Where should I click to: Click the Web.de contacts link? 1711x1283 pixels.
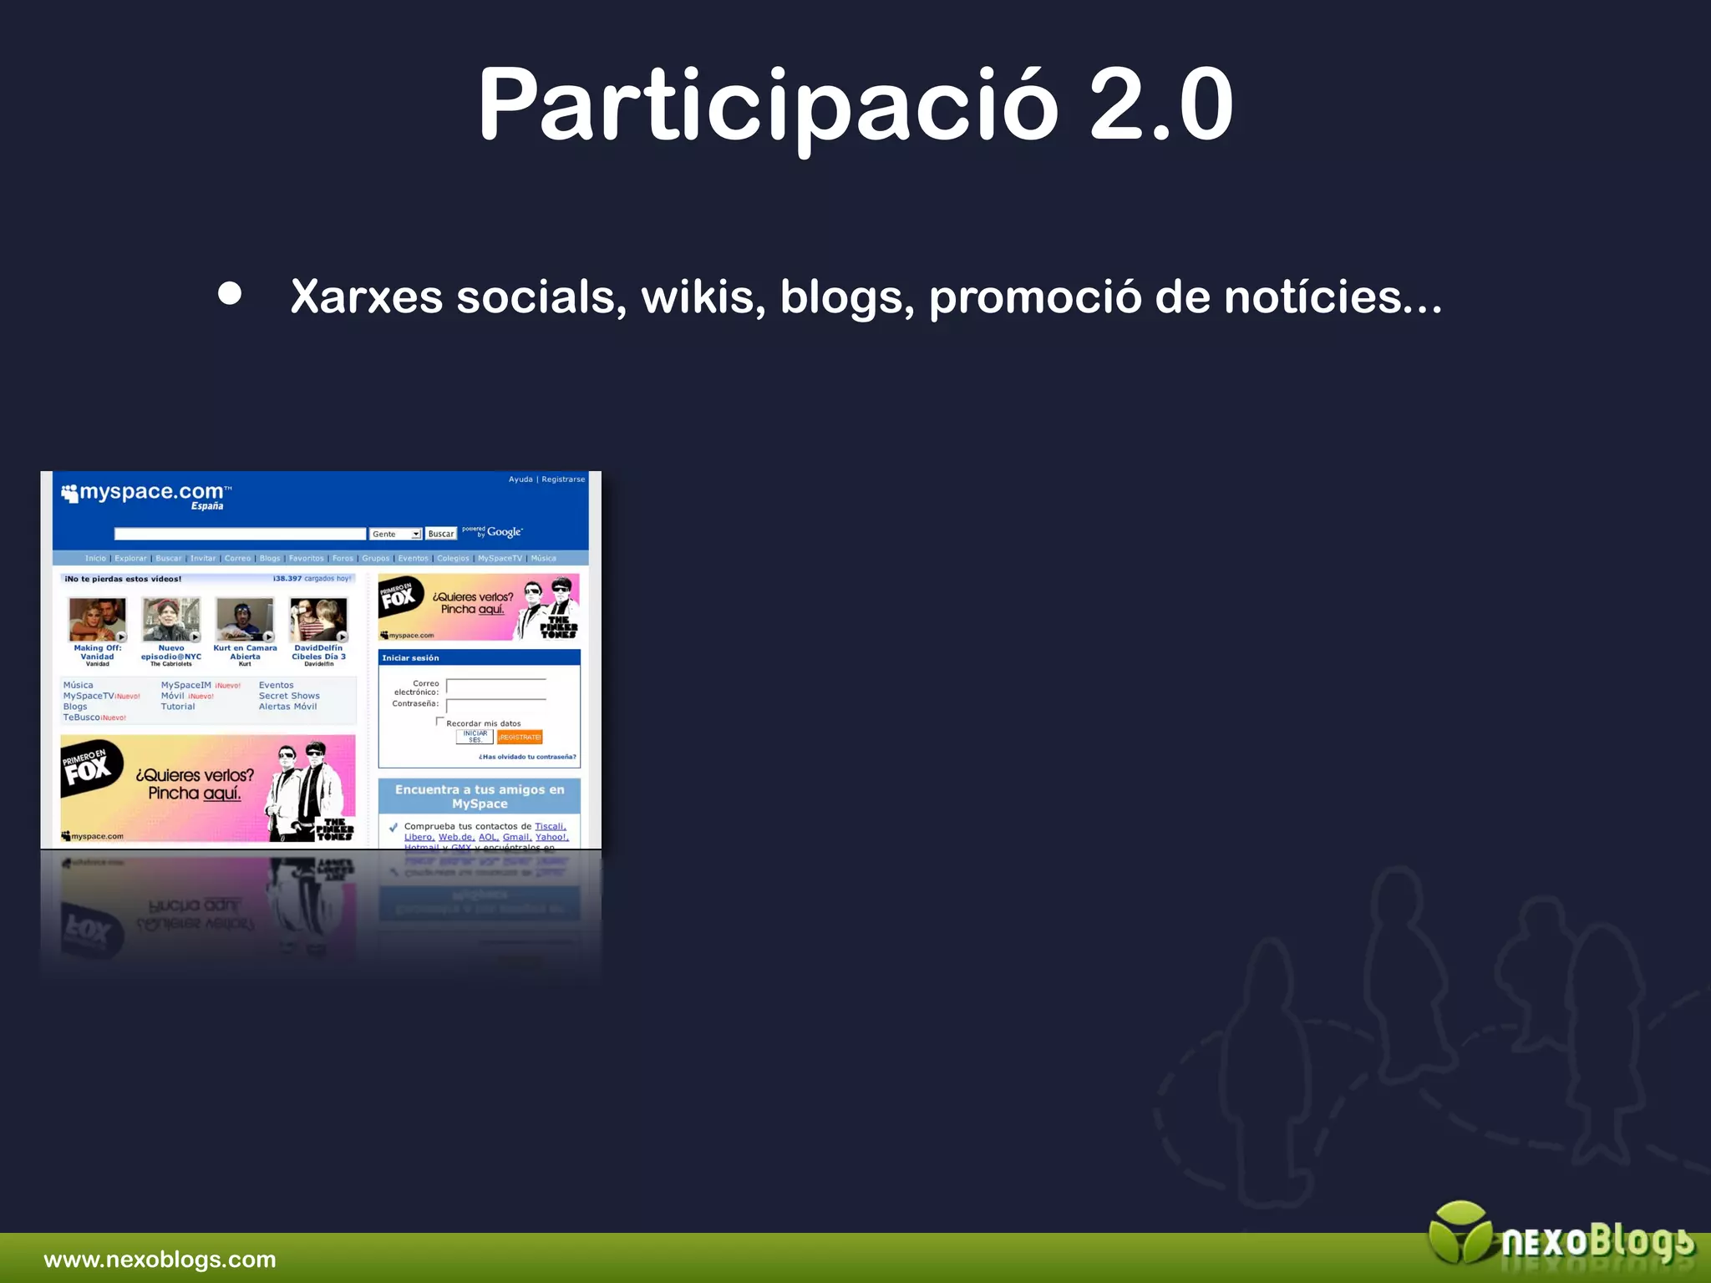[x=457, y=837]
